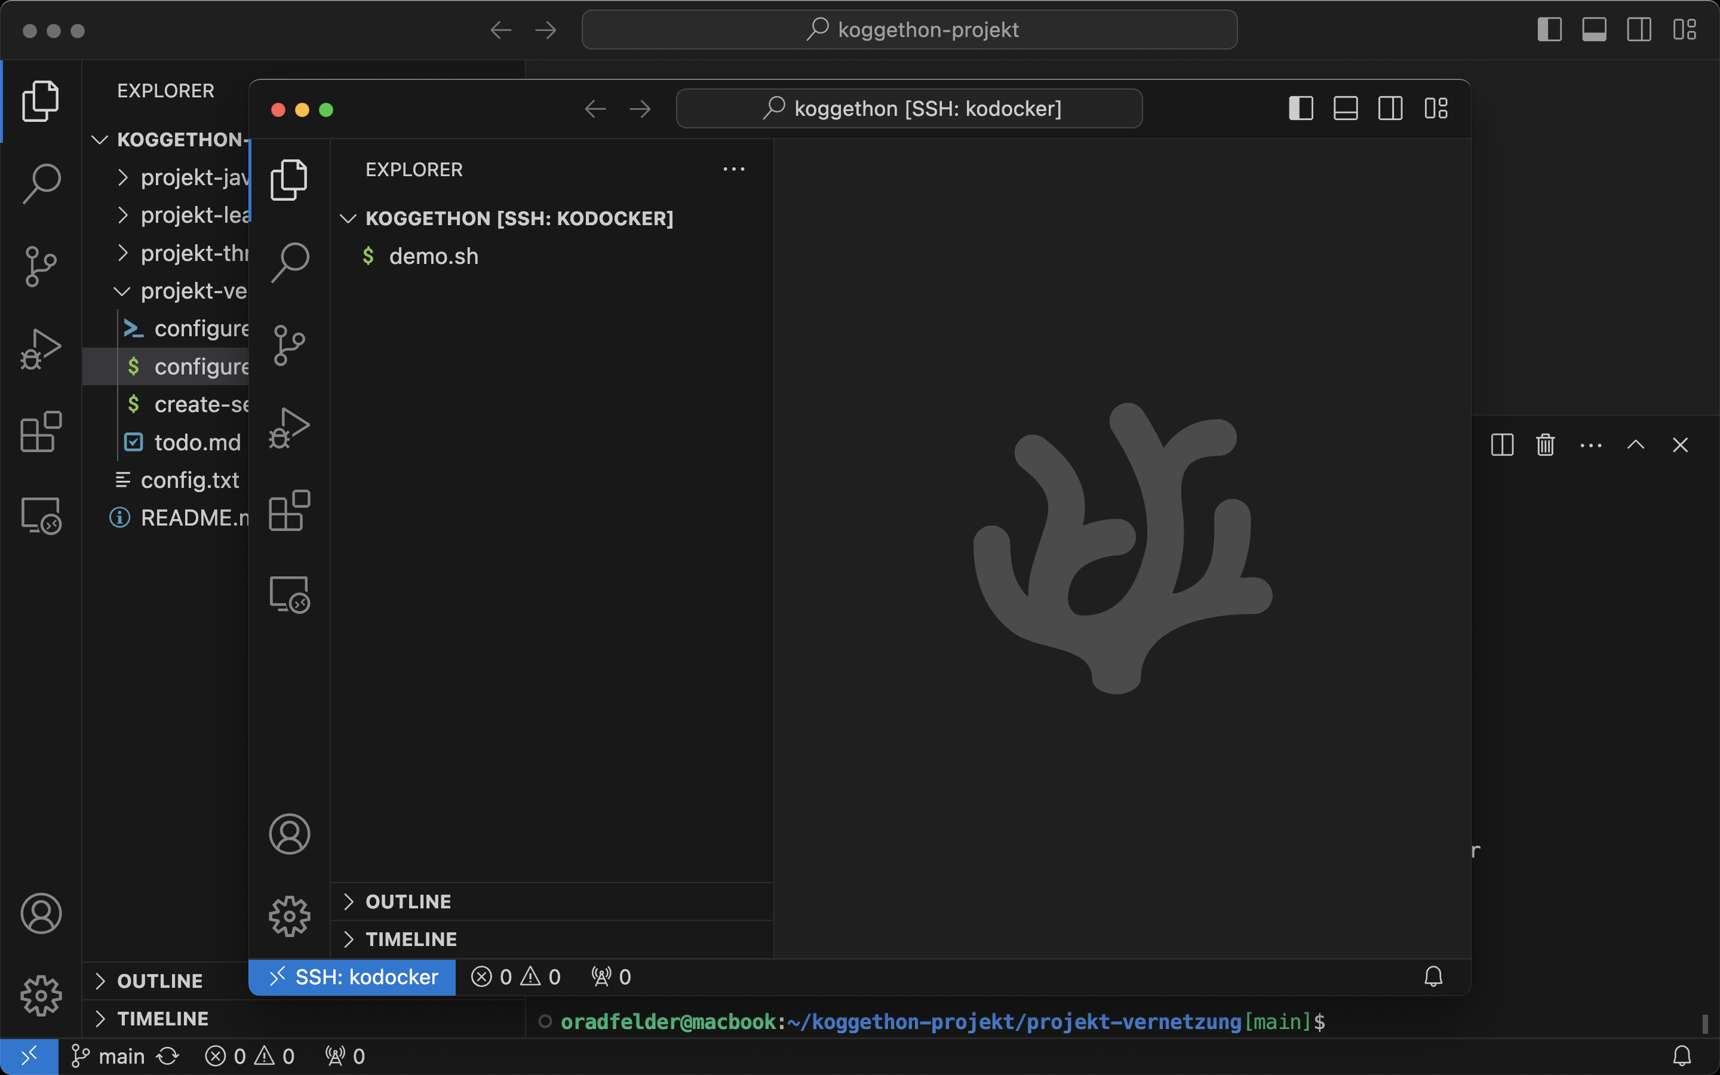Viewport: 1720px width, 1075px height.
Task: Expand TIMELINE section in SSH window
Action: click(x=411, y=939)
